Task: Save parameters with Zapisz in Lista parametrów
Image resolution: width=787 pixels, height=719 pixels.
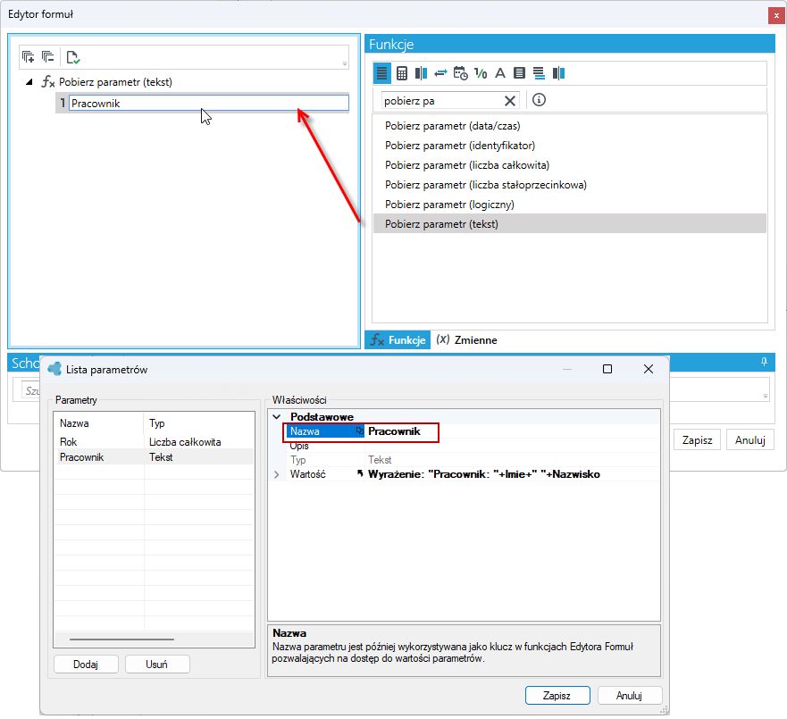Action: 557,696
